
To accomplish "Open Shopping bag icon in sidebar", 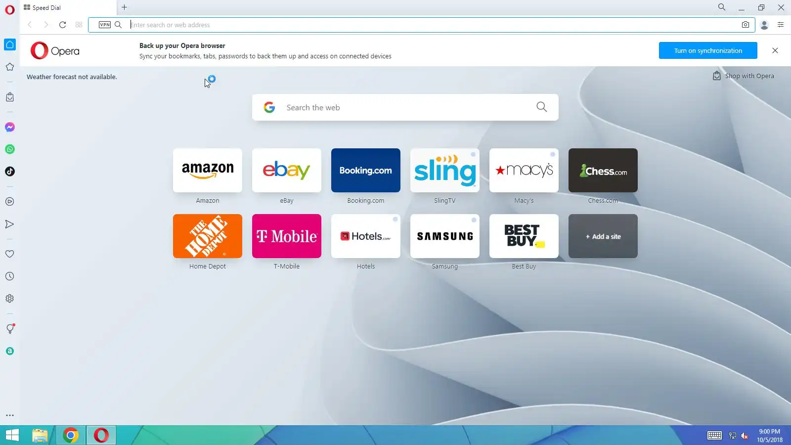I will click(x=10, y=97).
